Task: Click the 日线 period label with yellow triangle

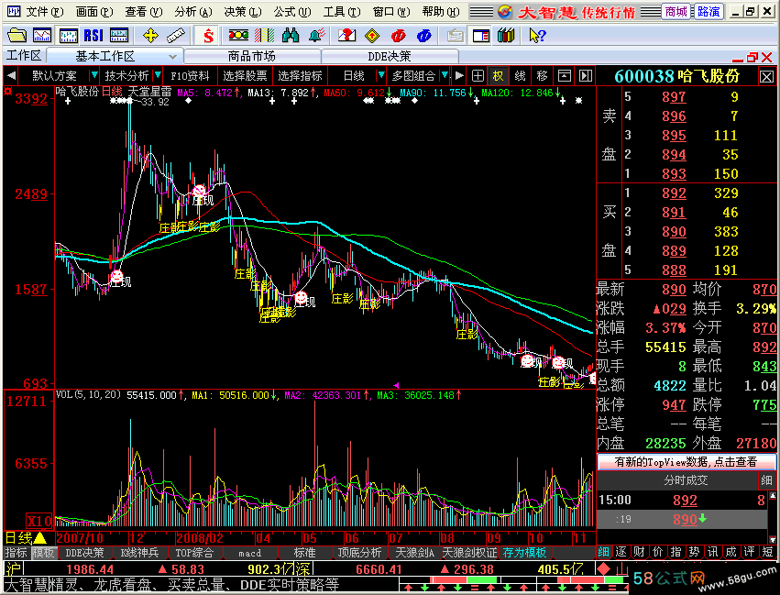Action: (25, 538)
